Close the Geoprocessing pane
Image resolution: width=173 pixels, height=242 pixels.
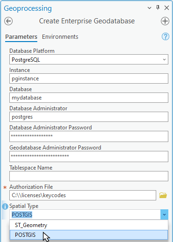[x=166, y=8]
